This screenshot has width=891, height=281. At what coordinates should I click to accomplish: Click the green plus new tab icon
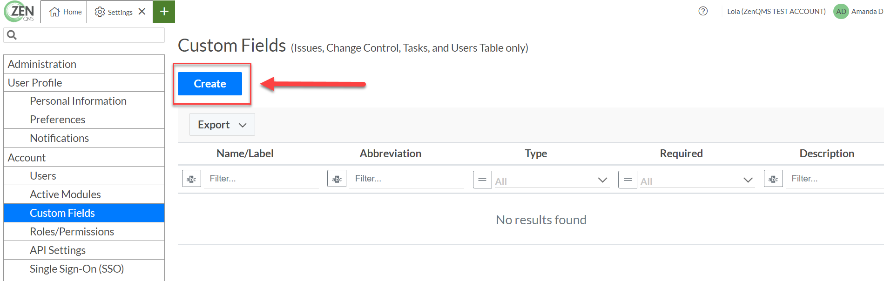click(164, 12)
